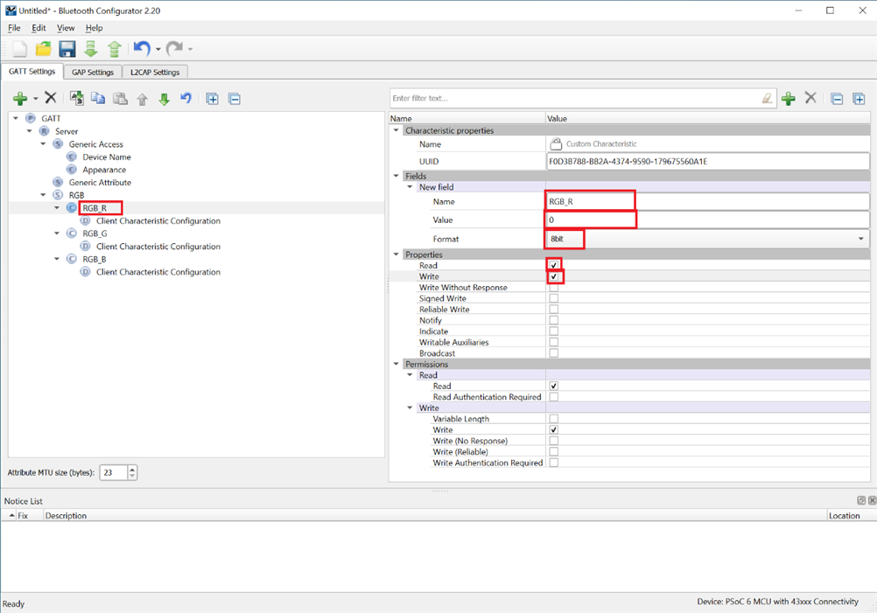877x613 pixels.
Task: Delete selected GATT item with X icon
Action: 51,99
